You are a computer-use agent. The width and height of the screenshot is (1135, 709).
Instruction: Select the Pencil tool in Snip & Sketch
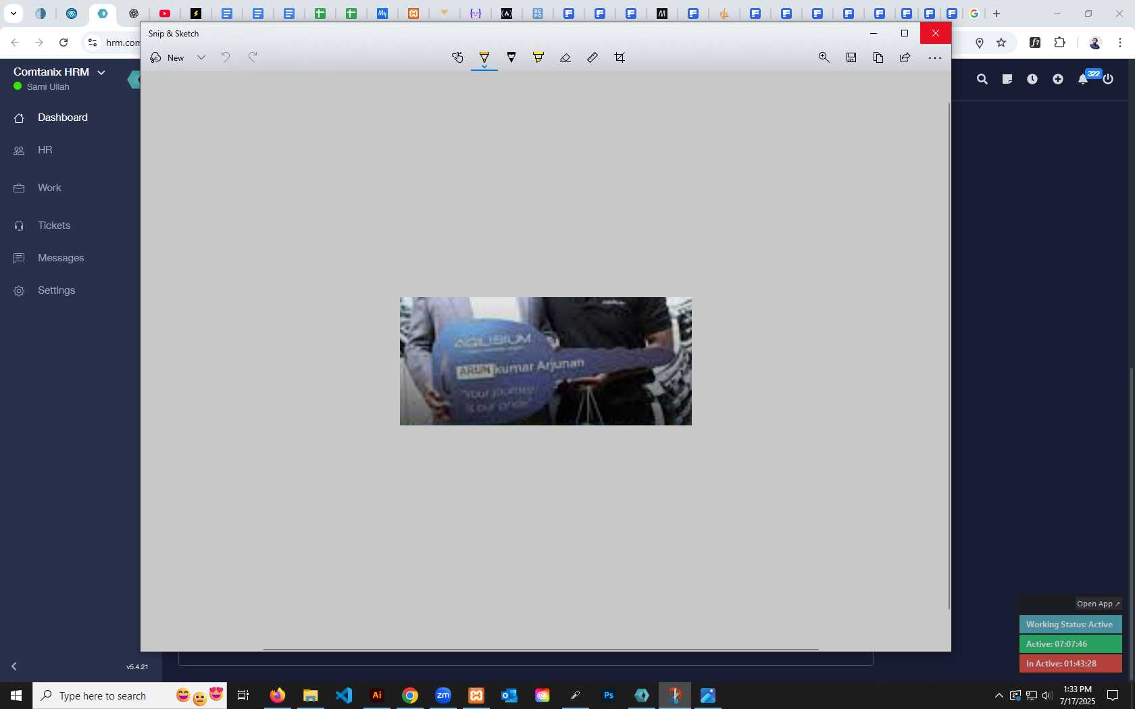click(511, 57)
